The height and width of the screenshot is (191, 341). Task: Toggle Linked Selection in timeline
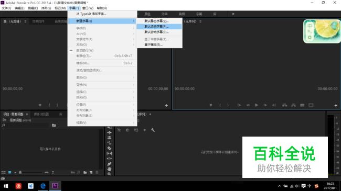point(136,130)
